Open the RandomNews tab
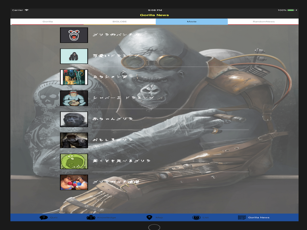The width and height of the screenshot is (307, 230). pyautogui.click(x=263, y=21)
